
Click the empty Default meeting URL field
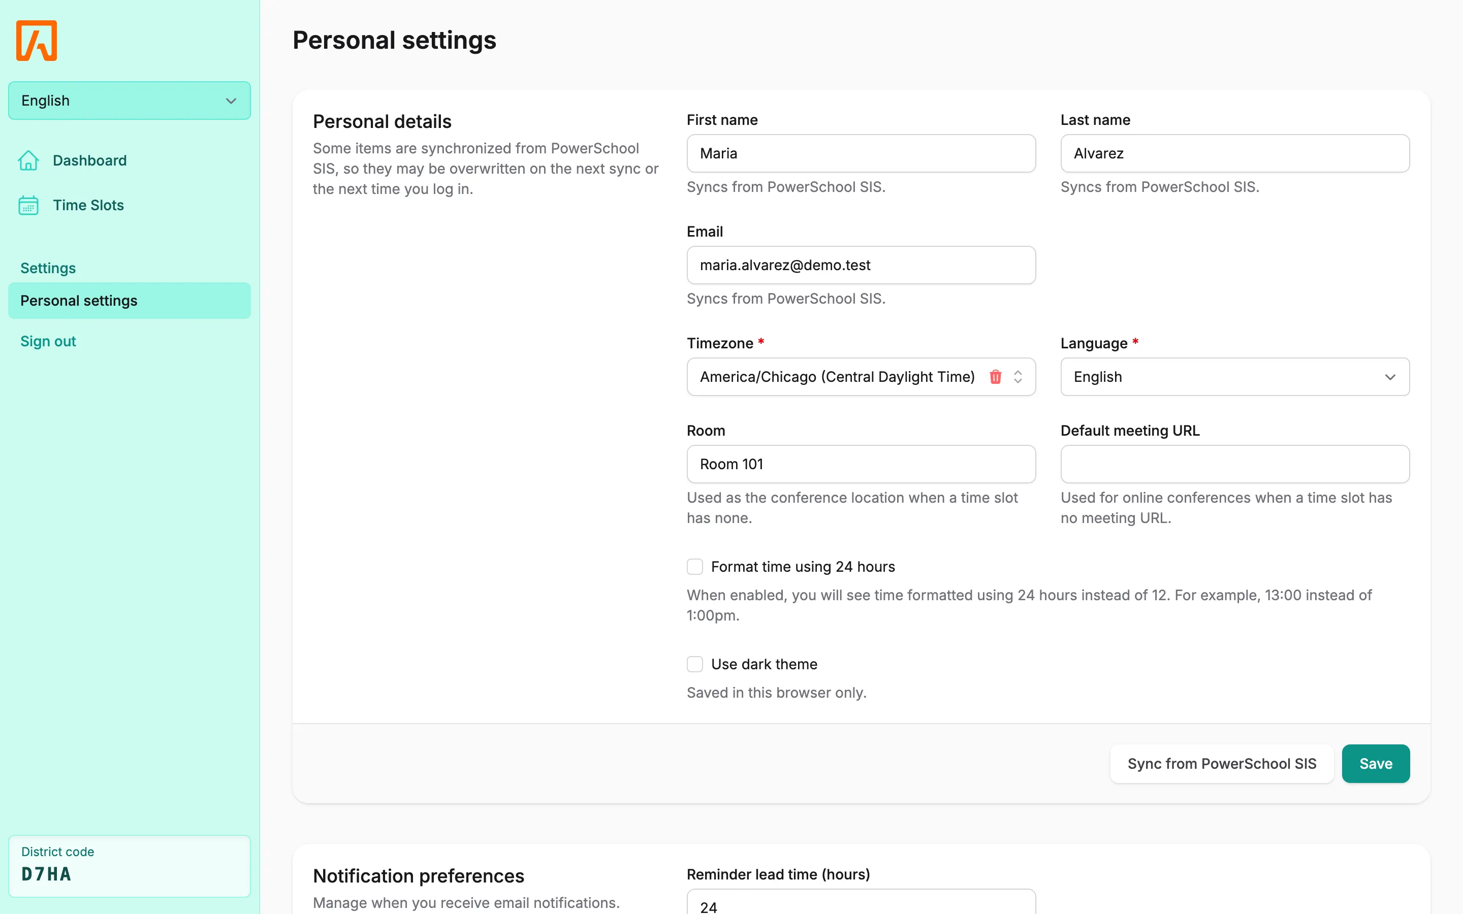(x=1234, y=464)
